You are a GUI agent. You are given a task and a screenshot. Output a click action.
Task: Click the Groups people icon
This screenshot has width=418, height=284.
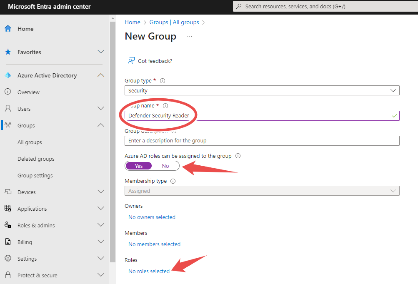point(8,125)
